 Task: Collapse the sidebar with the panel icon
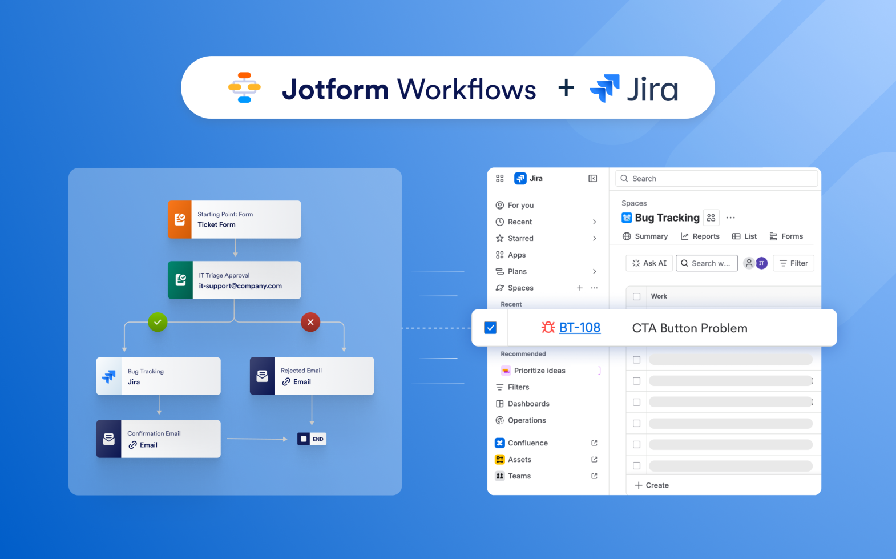(593, 179)
